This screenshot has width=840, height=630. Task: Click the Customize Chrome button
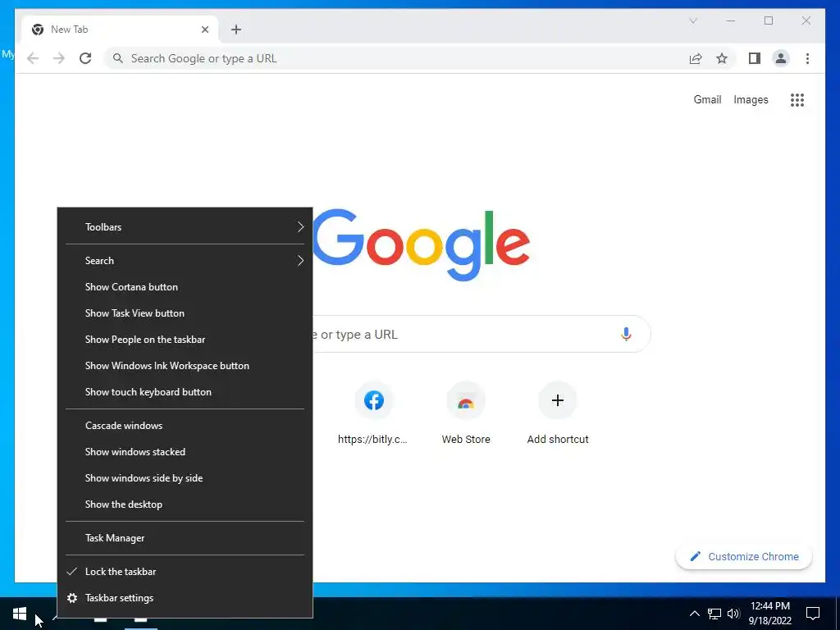coord(743,557)
